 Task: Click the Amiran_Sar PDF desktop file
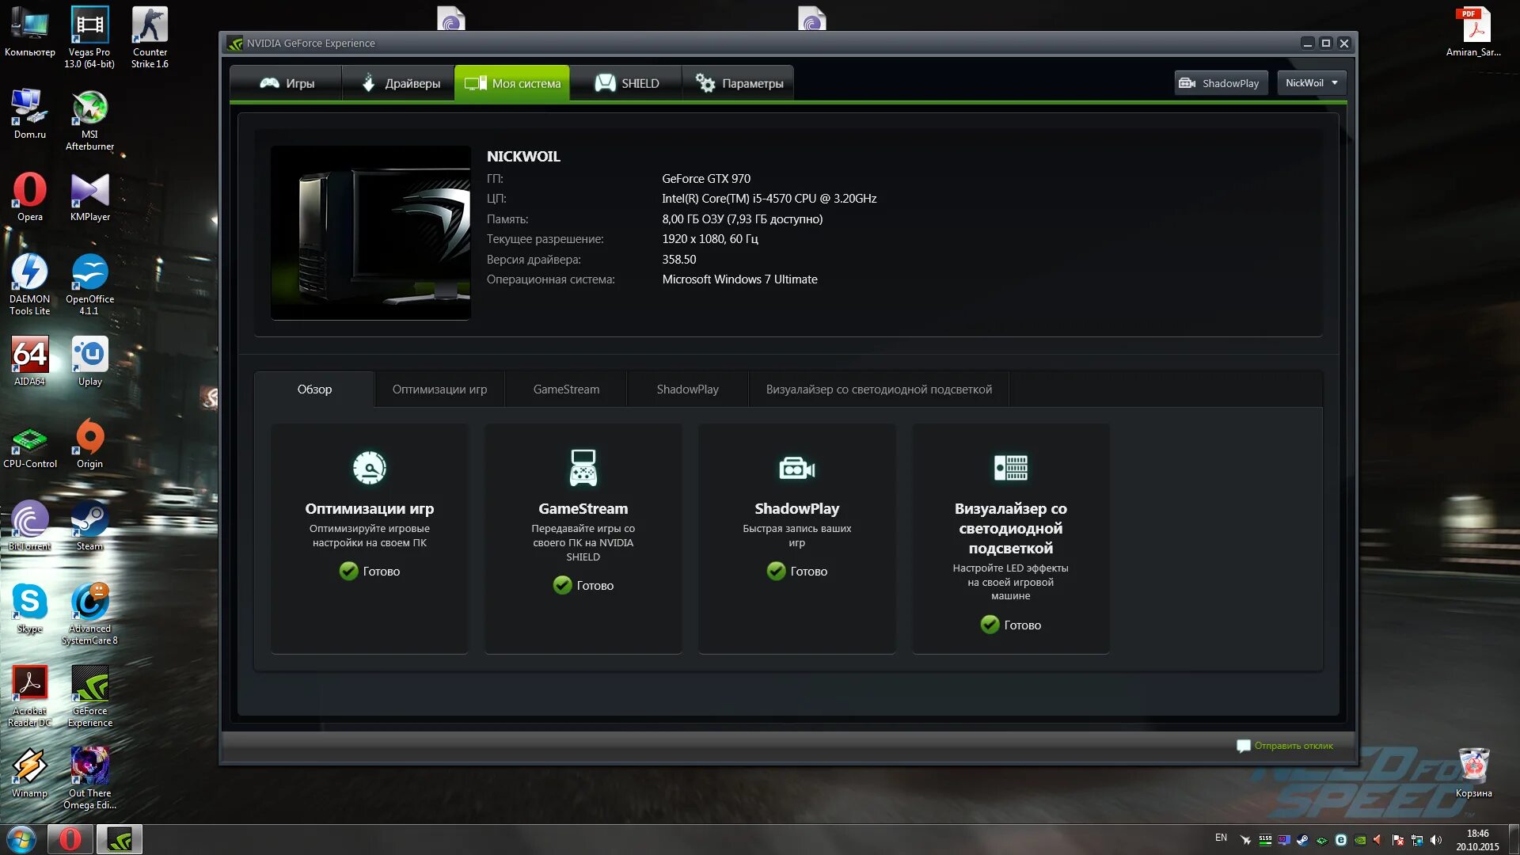click(x=1473, y=32)
